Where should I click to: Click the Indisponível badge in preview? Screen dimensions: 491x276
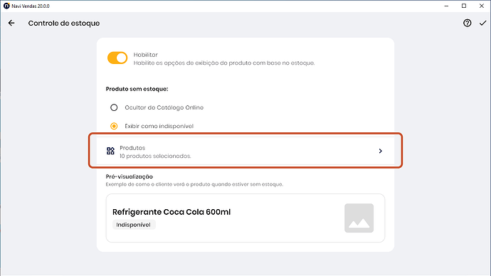[134, 225]
